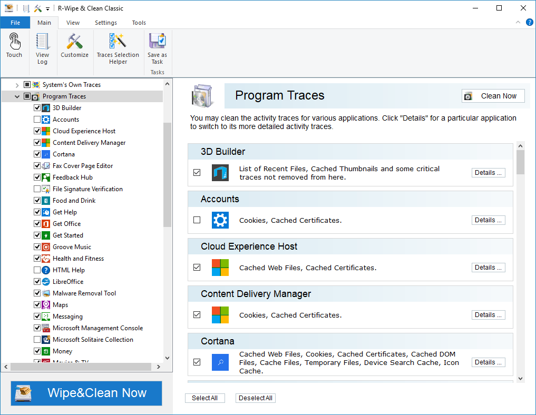The width and height of the screenshot is (536, 415).
Task: Click the Clean Now button
Action: point(493,96)
